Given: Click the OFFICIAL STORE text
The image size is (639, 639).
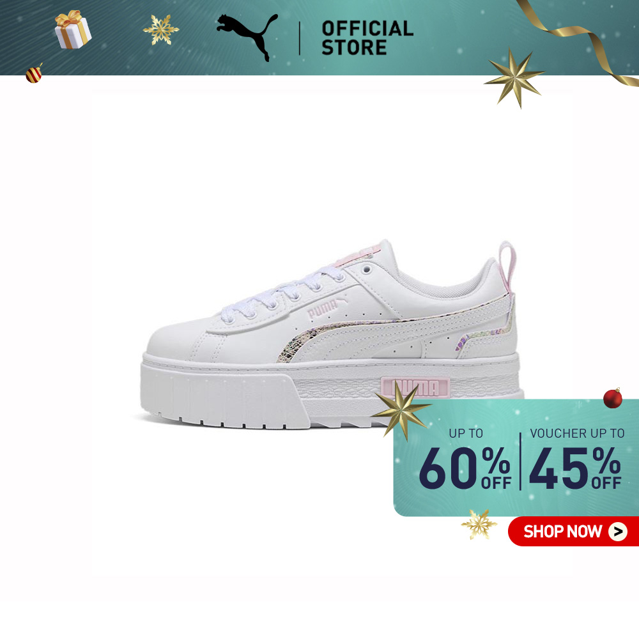Looking at the screenshot, I should point(367,38).
